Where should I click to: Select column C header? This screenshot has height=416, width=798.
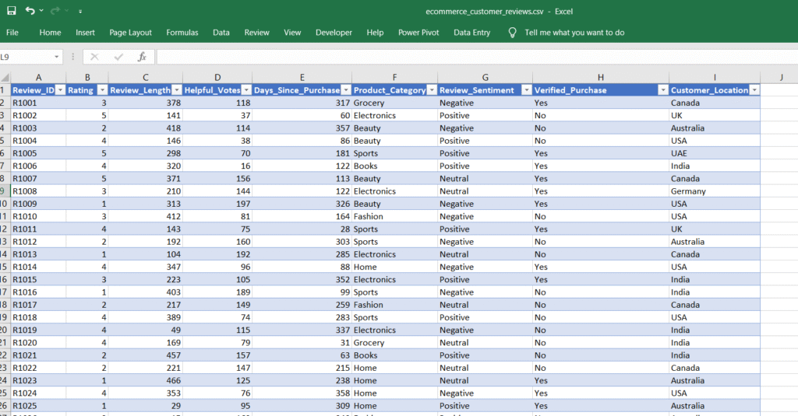point(145,77)
